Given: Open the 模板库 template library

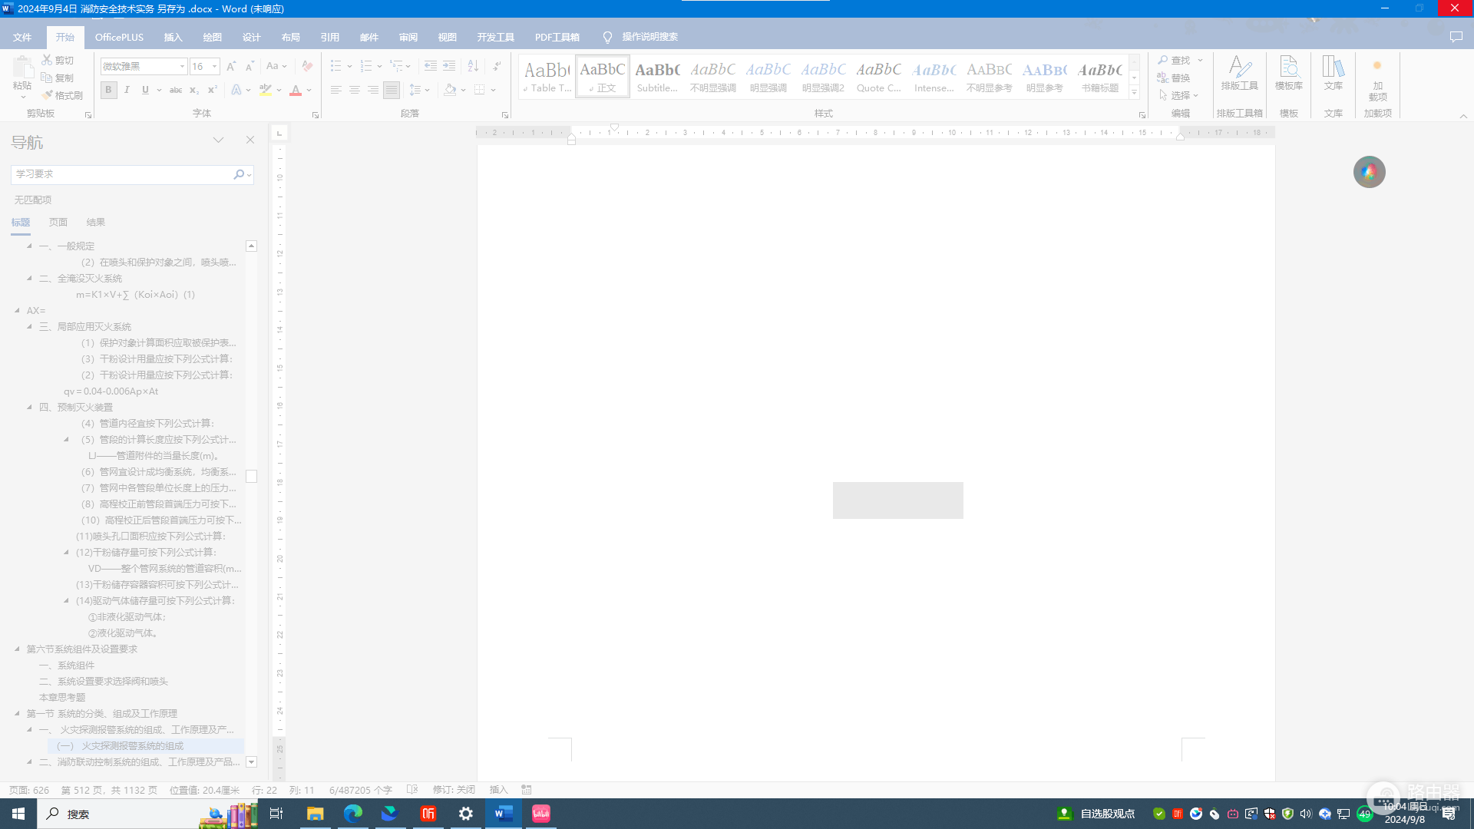Looking at the screenshot, I should click(1289, 74).
